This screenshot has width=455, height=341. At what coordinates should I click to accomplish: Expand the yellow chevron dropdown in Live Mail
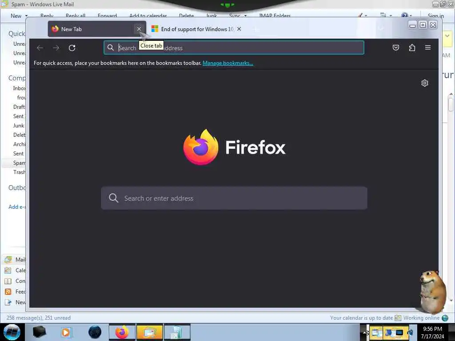point(447,36)
